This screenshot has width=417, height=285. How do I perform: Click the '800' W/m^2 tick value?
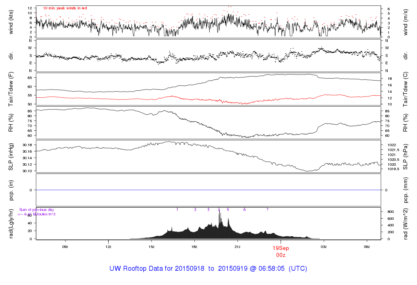point(391,212)
